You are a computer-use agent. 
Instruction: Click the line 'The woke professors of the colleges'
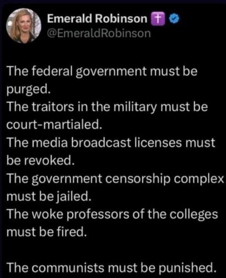coord(112,214)
